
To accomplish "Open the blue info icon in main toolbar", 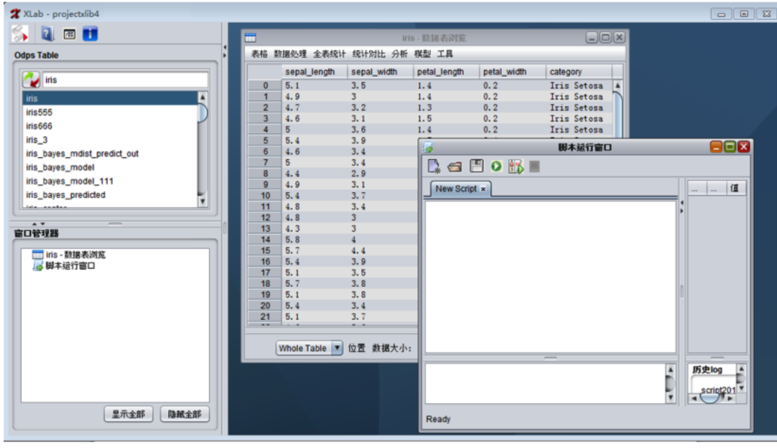I will 90,34.
